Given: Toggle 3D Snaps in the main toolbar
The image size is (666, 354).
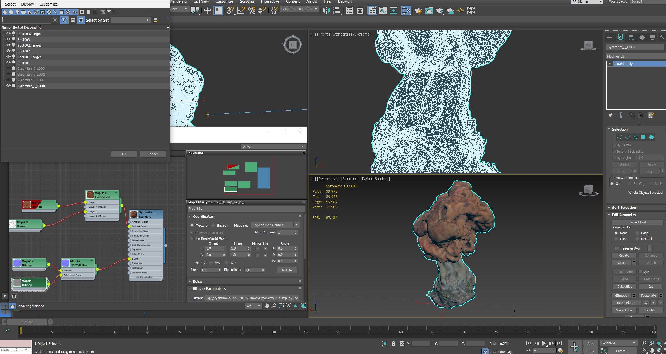Looking at the screenshot, I should click(x=230, y=11).
